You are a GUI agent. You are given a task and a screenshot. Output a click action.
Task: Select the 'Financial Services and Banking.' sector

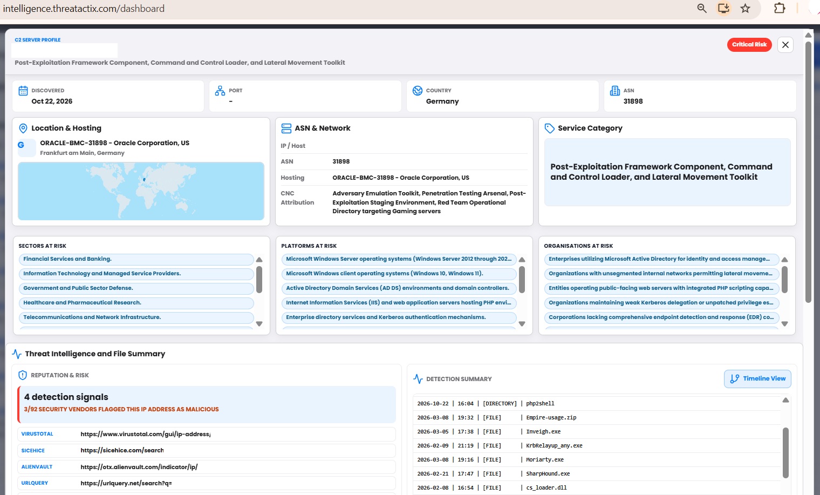136,259
